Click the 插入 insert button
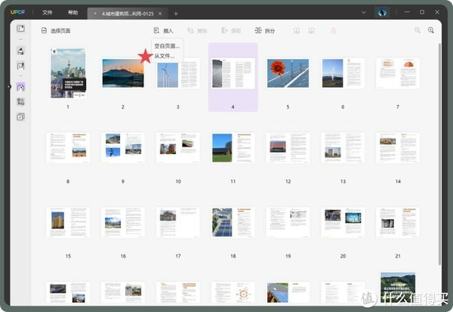 point(163,30)
